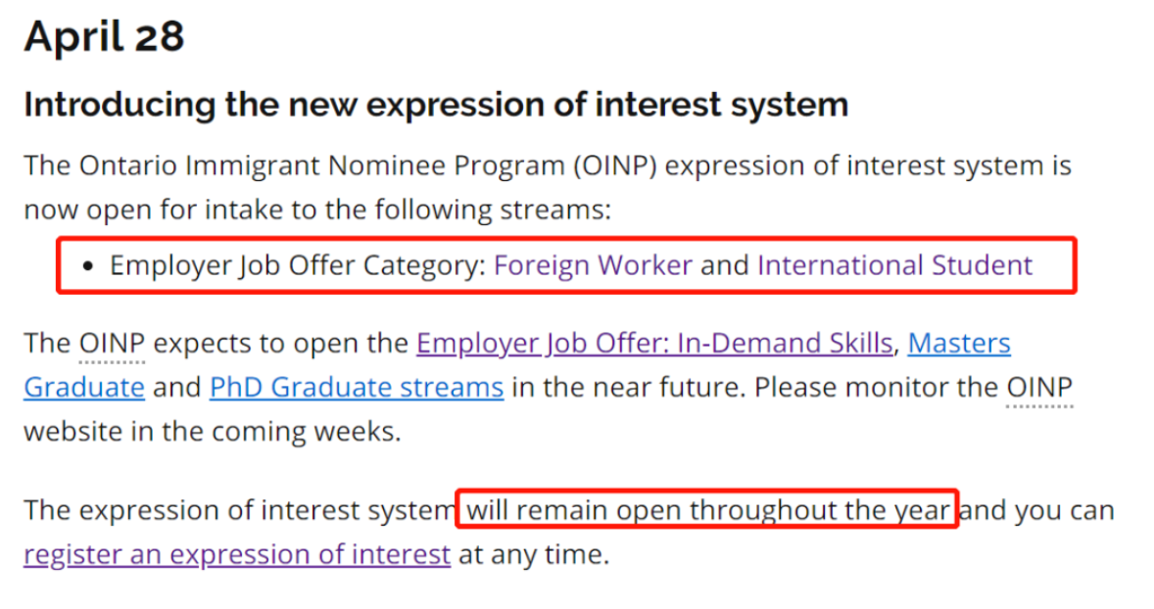Image resolution: width=1154 pixels, height=609 pixels.
Task: Click the bullet point before Employer Job Offer
Action: tap(90, 266)
